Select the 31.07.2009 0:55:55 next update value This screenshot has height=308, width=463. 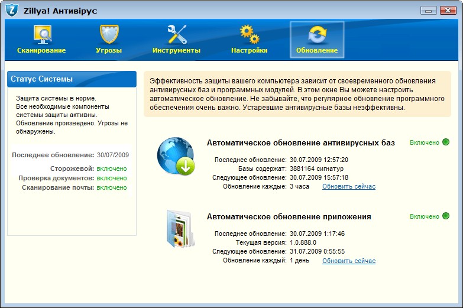tap(317, 251)
